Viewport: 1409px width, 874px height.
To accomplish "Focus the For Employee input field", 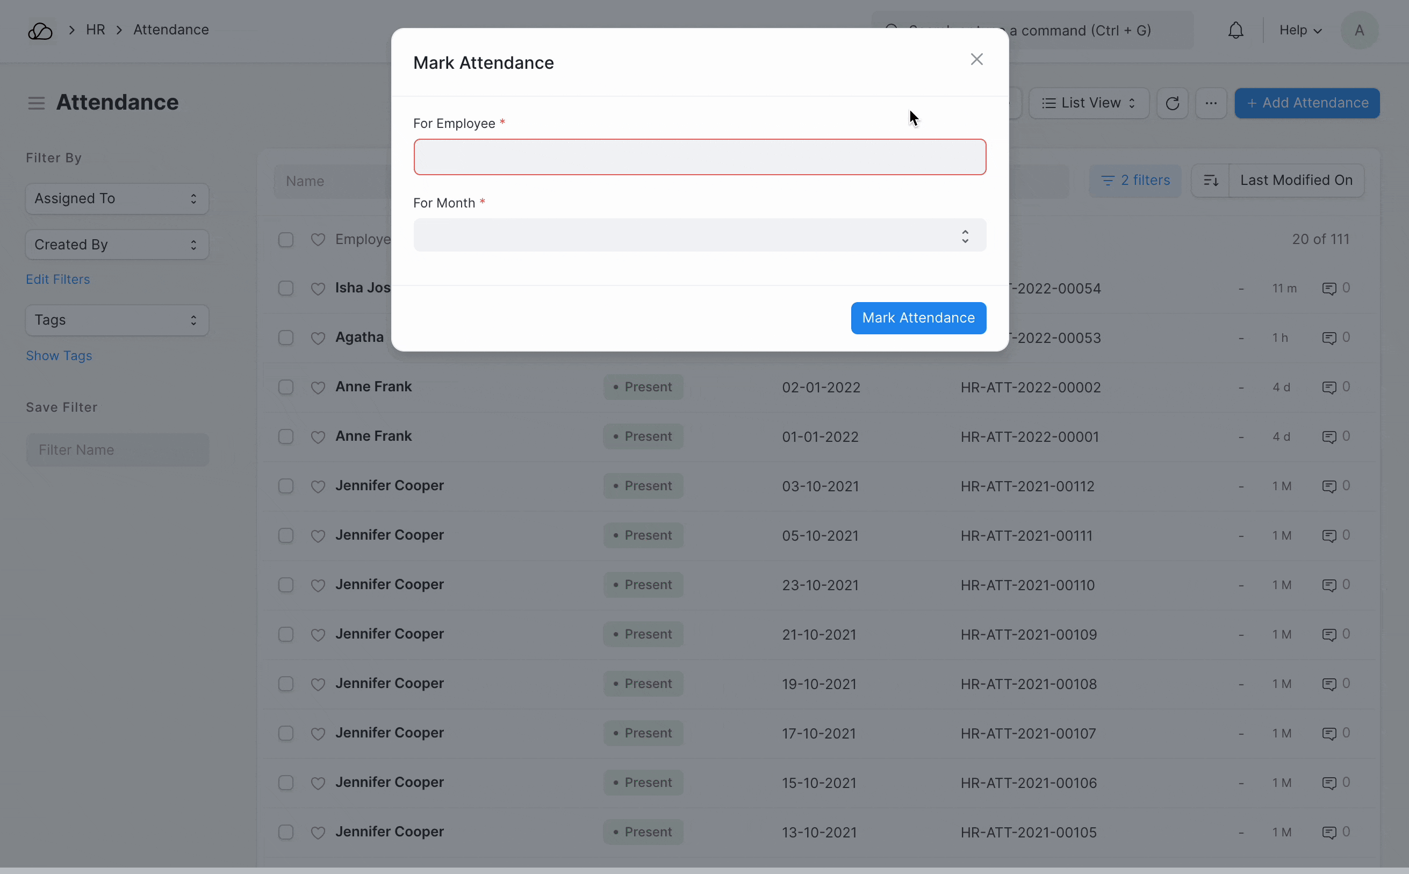I will 699,157.
